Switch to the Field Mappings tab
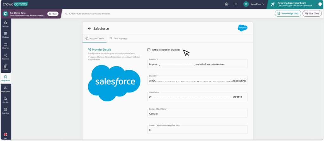Screen dimensions: 324x141 point(118,38)
